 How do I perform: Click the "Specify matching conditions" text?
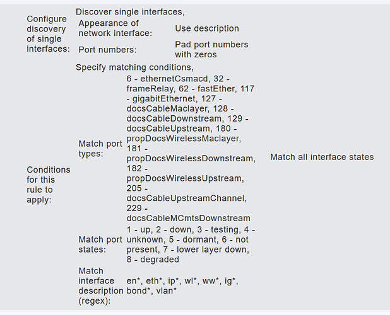point(134,67)
